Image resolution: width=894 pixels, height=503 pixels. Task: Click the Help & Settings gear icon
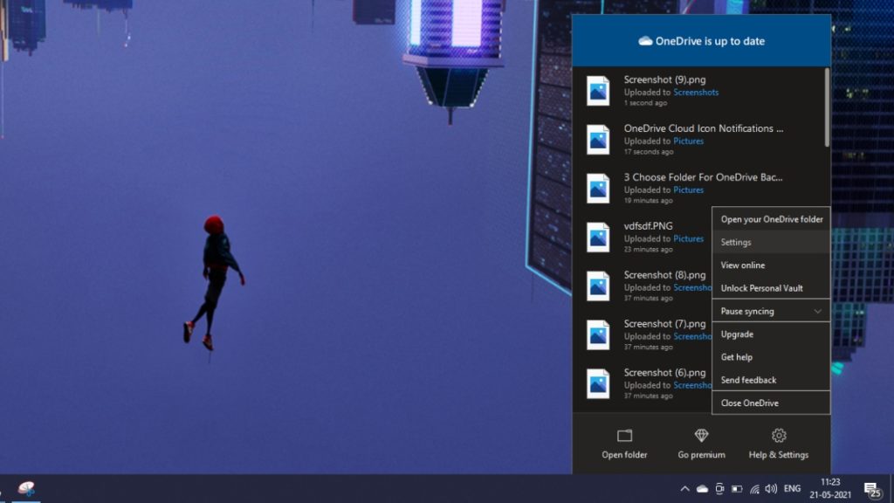pyautogui.click(x=779, y=436)
